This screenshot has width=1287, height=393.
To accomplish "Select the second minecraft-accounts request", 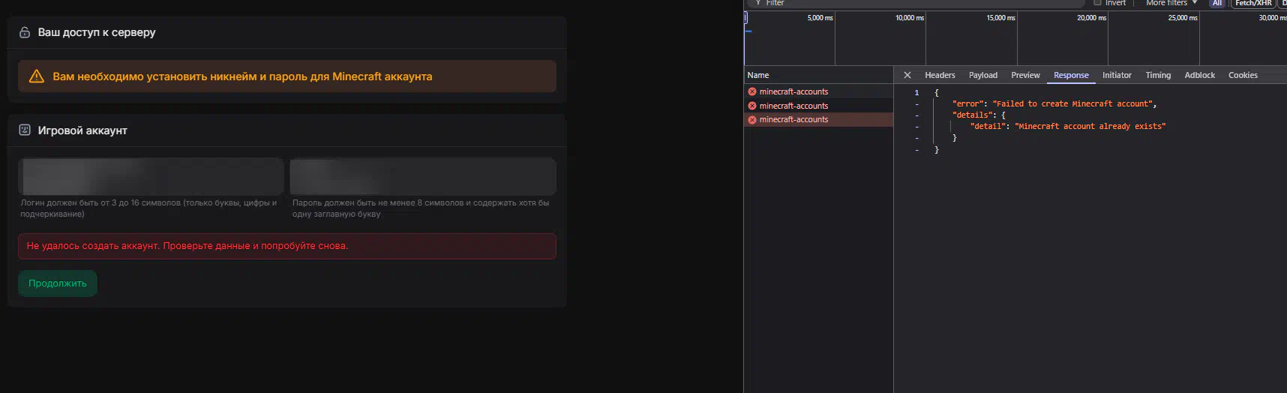I will coord(793,106).
